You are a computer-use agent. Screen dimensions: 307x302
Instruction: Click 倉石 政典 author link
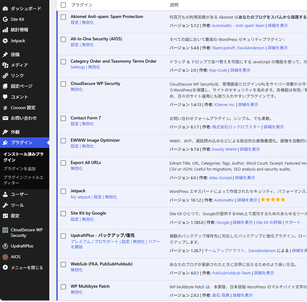click(221, 295)
